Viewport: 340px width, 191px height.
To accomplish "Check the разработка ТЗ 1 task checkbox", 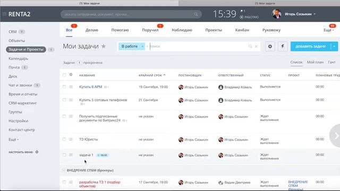I will (x=64, y=182).
